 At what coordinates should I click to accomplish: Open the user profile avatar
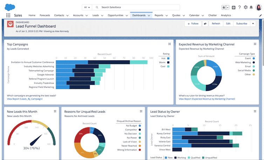[x=259, y=7]
